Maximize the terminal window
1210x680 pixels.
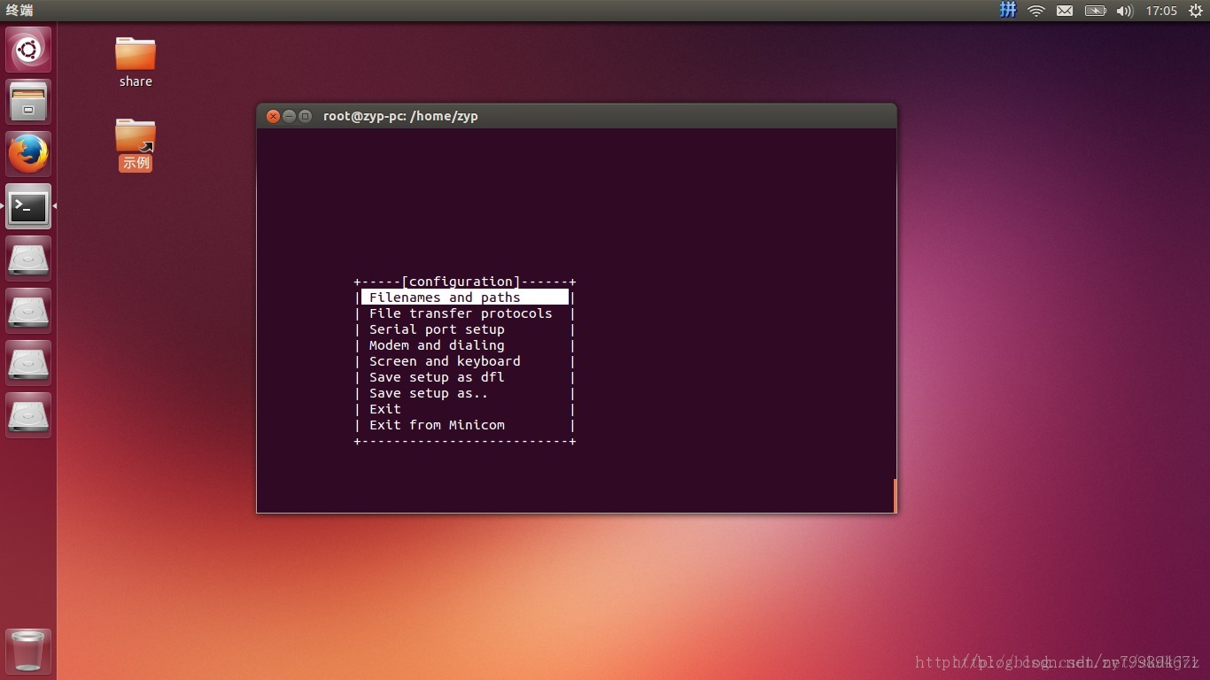[305, 116]
